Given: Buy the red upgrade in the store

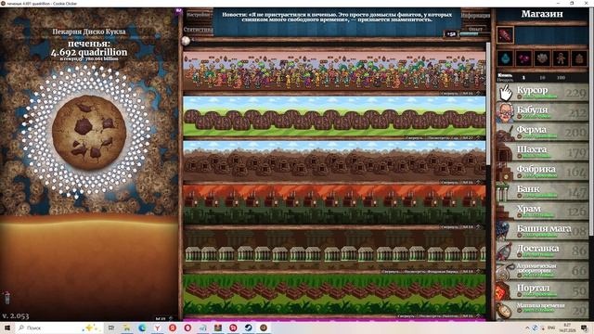Looking at the screenshot, I should [x=505, y=35].
